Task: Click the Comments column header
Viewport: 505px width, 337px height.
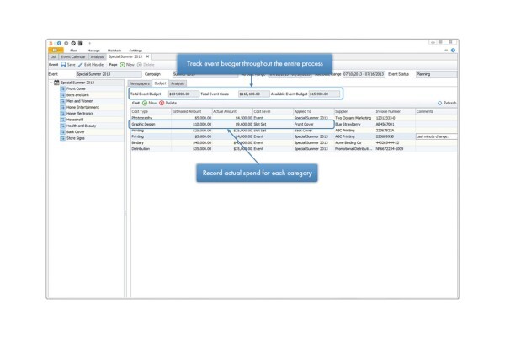Action: pyautogui.click(x=436, y=111)
